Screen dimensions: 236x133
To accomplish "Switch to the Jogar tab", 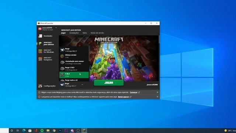I will click(x=63, y=33).
